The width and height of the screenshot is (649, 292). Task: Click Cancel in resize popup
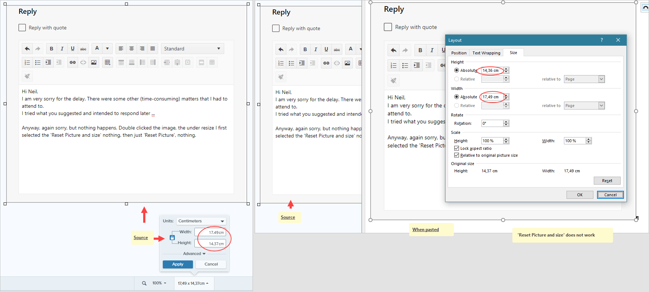point(211,264)
